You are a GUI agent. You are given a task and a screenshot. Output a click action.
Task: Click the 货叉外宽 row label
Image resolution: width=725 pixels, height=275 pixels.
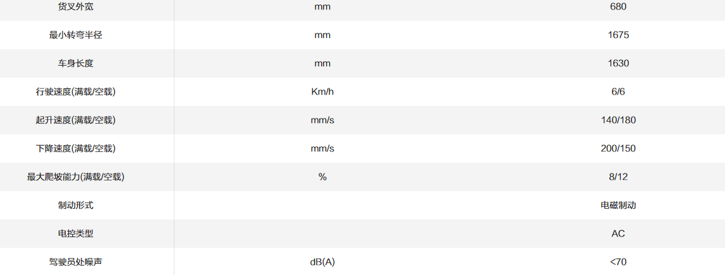[x=76, y=7]
